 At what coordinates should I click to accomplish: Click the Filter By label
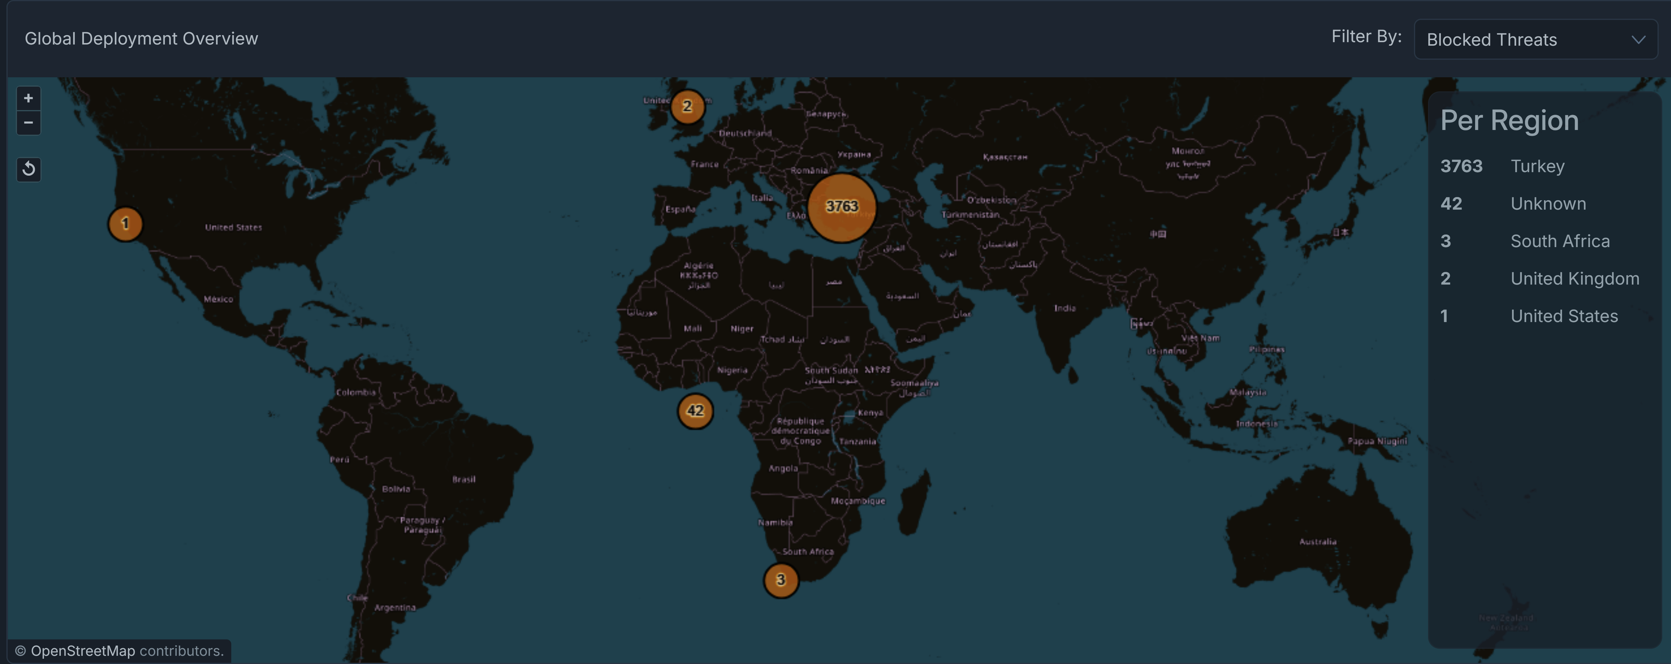[x=1366, y=37]
